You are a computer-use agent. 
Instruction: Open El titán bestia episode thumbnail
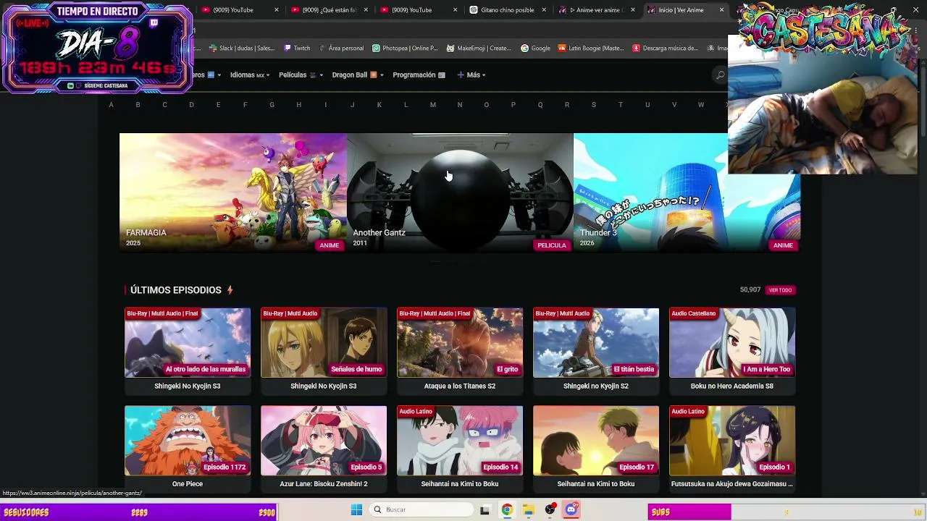(x=596, y=343)
